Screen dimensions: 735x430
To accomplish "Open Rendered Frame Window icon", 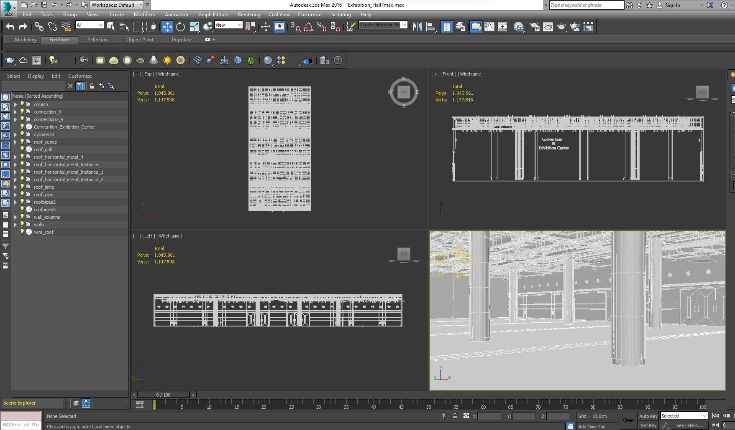I will pyautogui.click(x=548, y=27).
